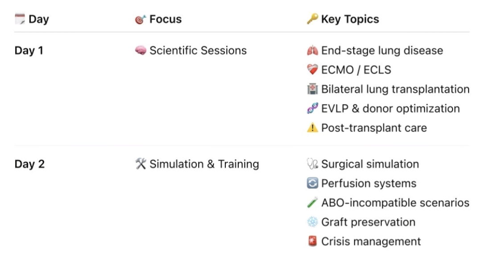Click the siren icon beside Crisis management

point(312,241)
